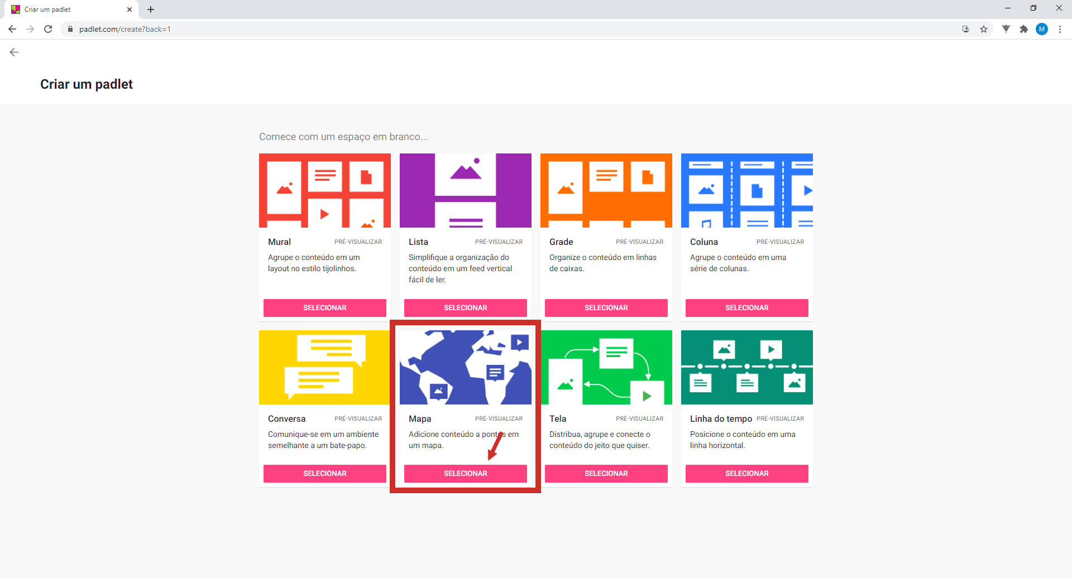This screenshot has height=578, width=1072.
Task: Click Agrupe o conteúdo em um layout description
Action: tap(314, 263)
